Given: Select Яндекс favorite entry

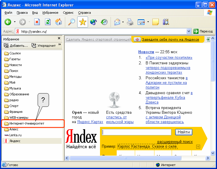Looking at the screenshot, I should [32, 141].
